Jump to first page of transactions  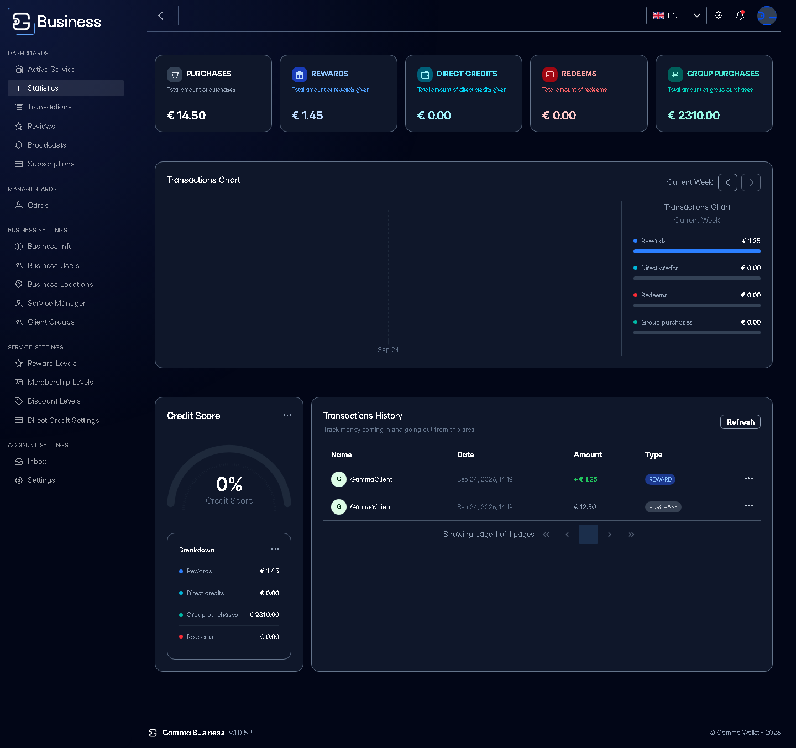pyautogui.click(x=546, y=535)
